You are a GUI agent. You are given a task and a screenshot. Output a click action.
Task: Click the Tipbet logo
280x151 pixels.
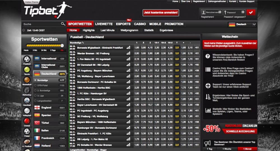click(x=48, y=10)
